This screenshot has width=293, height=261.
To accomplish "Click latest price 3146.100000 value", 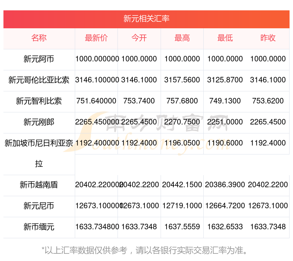I will click(x=97, y=80).
